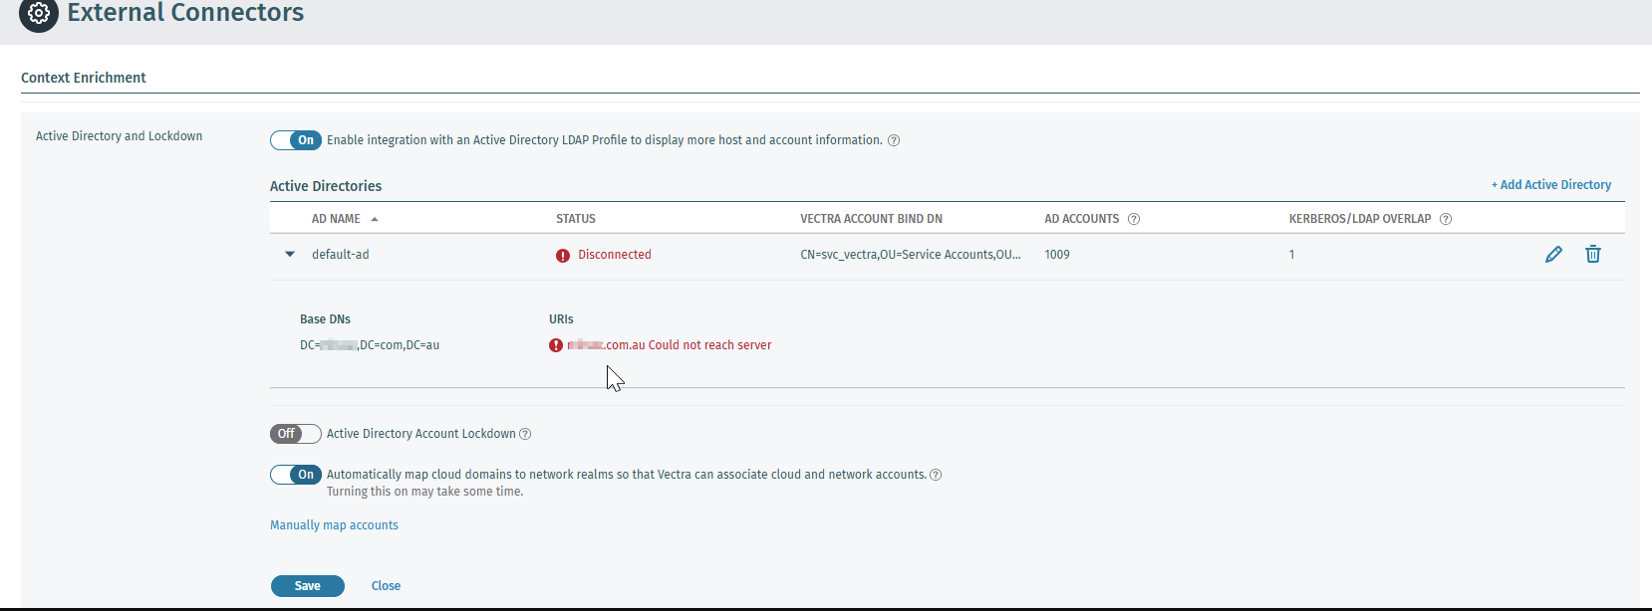Click help icon beside Account Lockdown
This screenshot has height=611, width=1652.
coord(525,434)
